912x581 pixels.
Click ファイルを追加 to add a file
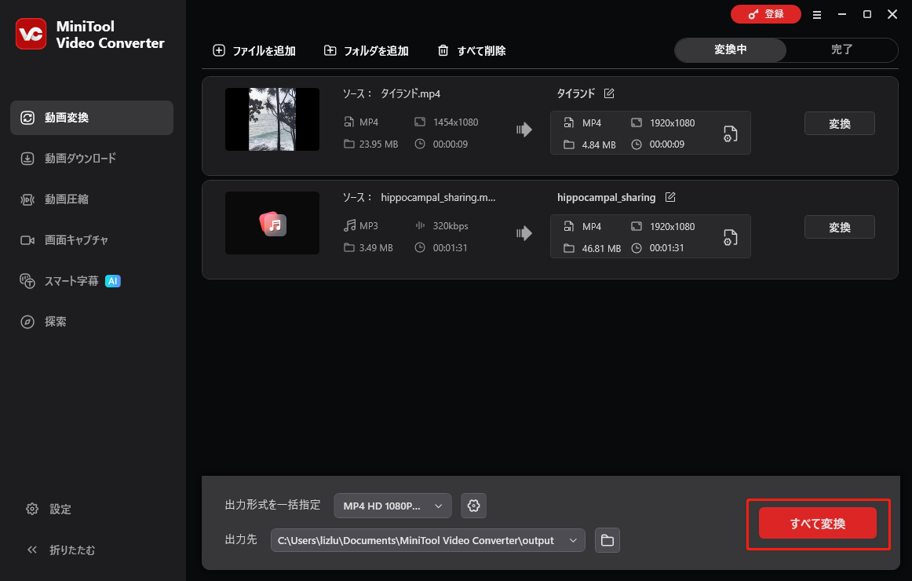click(251, 50)
